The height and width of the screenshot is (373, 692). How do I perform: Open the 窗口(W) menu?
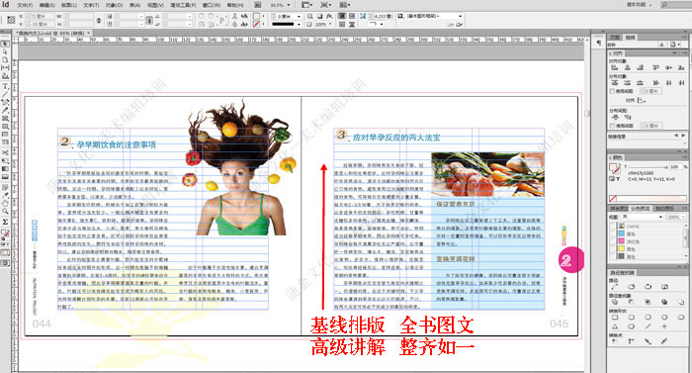point(212,5)
